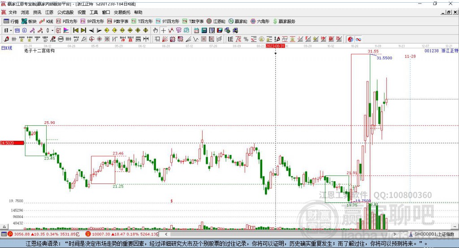Open the 设置 menu
The image size is (459, 248).
(82, 12)
